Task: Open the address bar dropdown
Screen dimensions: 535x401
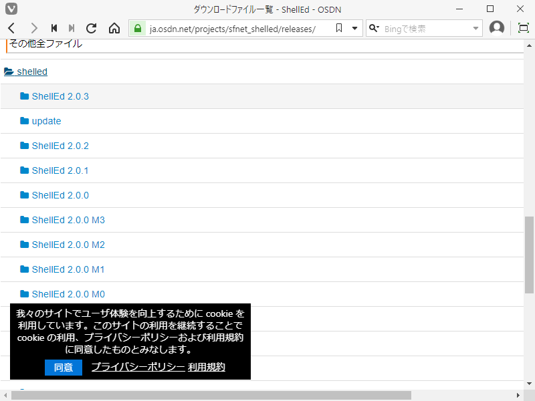Action: click(x=354, y=28)
